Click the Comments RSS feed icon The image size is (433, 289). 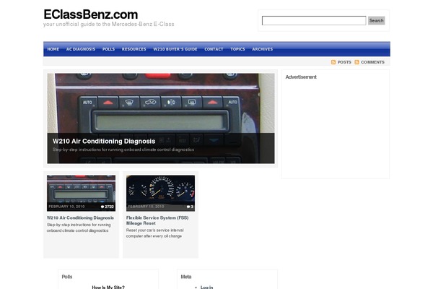pos(357,62)
